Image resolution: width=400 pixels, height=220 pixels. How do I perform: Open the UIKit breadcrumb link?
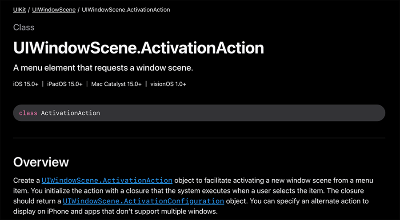(x=20, y=10)
